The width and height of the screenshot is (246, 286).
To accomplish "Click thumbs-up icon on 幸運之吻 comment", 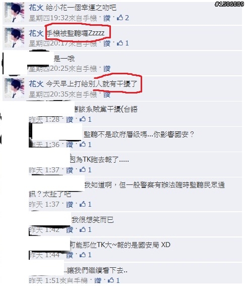I will pyautogui.click(x=120, y=18).
